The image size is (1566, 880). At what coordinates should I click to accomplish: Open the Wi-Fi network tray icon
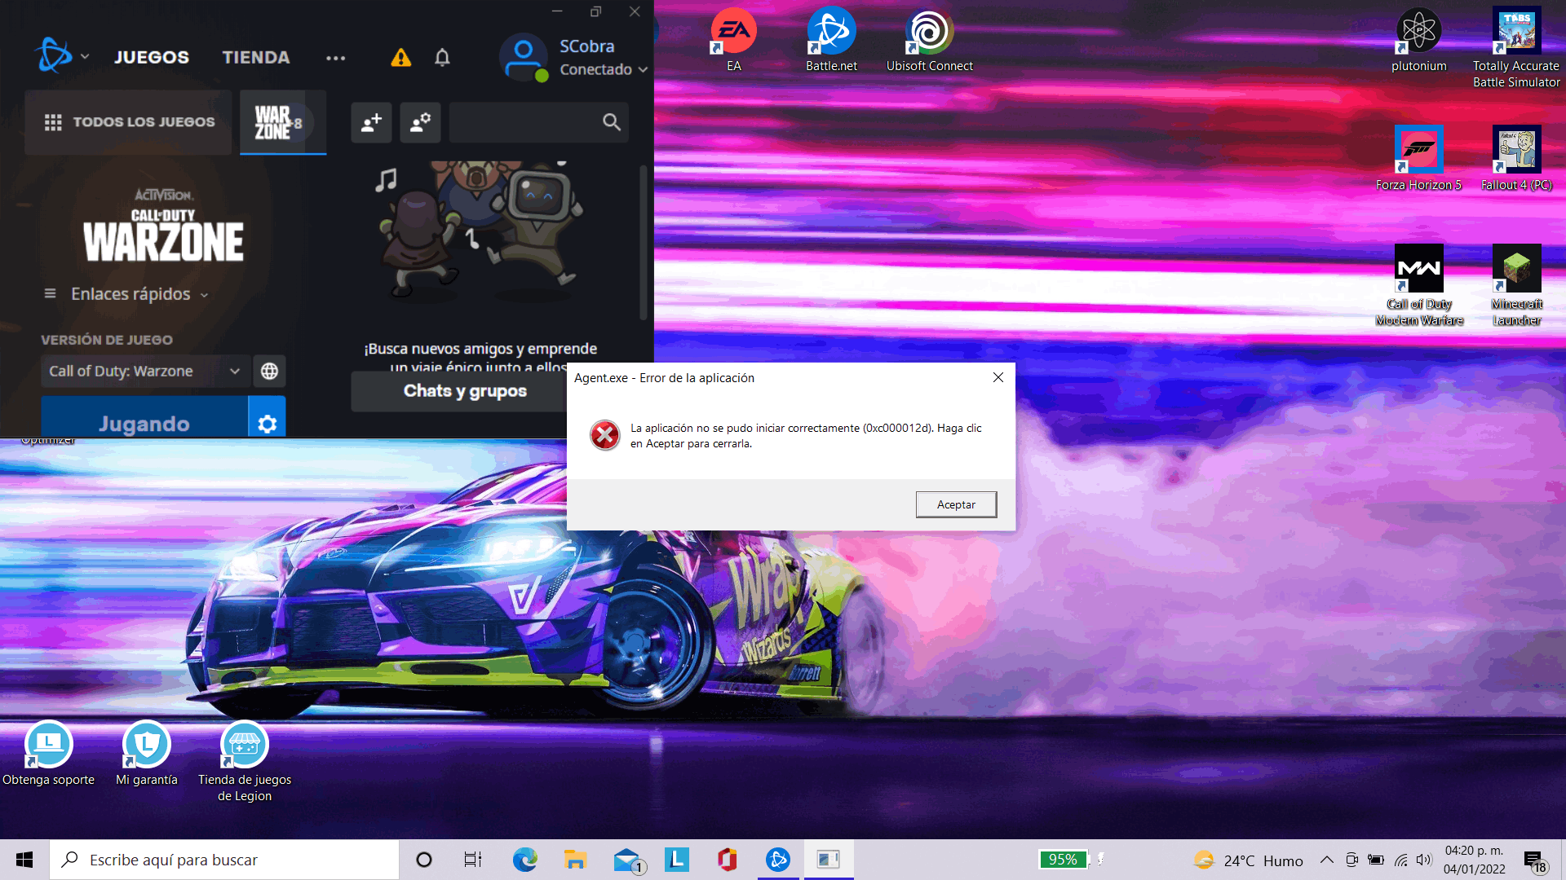(1400, 860)
